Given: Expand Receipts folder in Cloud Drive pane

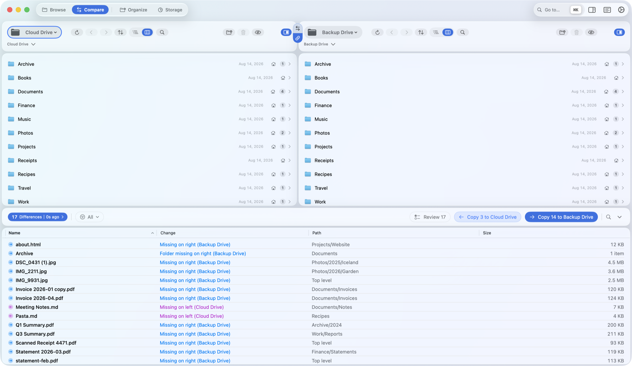Looking at the screenshot, I should [289, 161].
